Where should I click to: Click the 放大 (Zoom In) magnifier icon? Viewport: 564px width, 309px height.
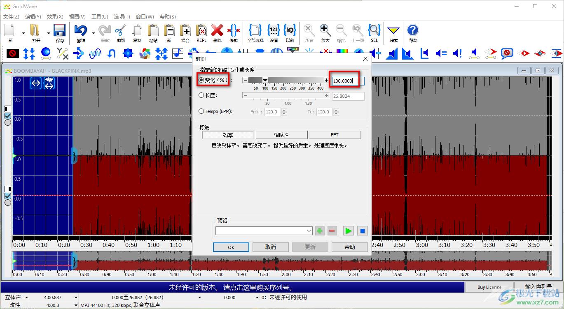[325, 30]
